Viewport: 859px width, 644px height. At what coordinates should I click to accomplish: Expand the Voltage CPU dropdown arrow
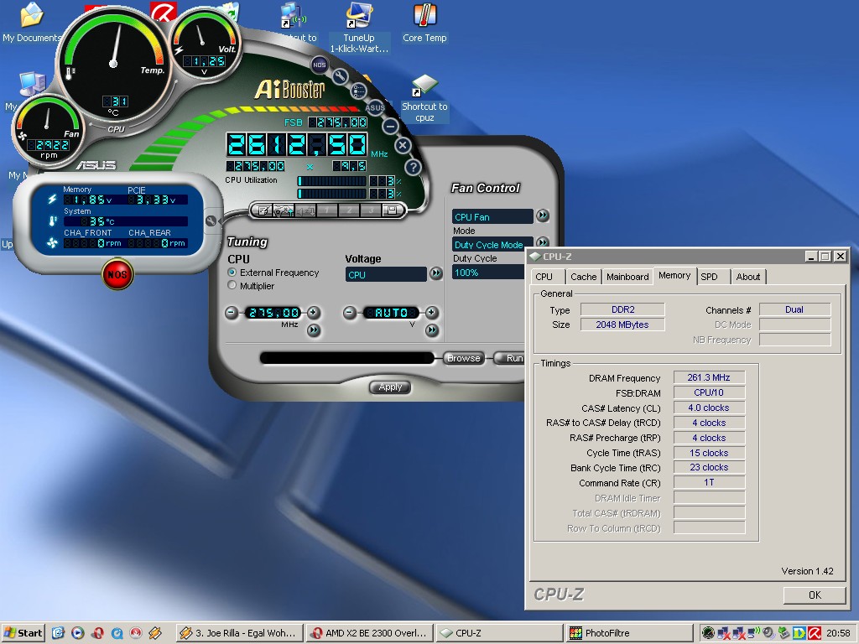pyautogui.click(x=435, y=273)
